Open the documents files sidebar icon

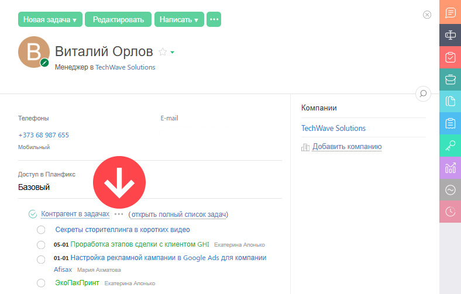450,101
